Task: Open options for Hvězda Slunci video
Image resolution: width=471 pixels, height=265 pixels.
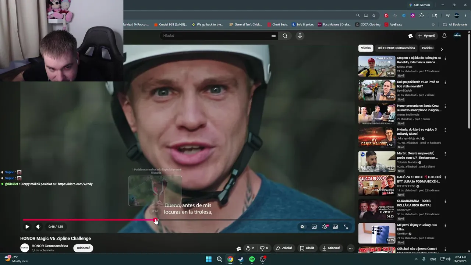Action: [445, 130]
